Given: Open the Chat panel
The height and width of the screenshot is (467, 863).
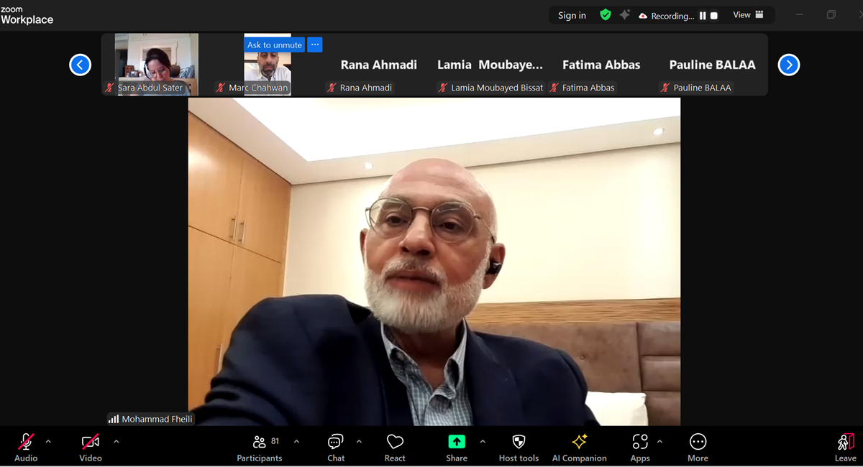Looking at the screenshot, I should pos(336,447).
